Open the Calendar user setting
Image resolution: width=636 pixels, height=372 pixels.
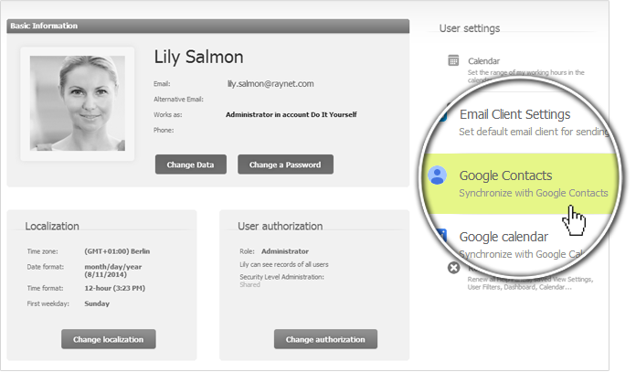(483, 61)
